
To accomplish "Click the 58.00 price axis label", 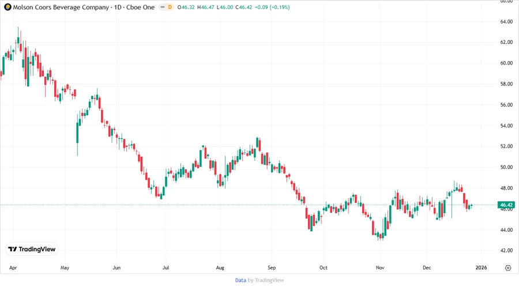I will pos(506,84).
